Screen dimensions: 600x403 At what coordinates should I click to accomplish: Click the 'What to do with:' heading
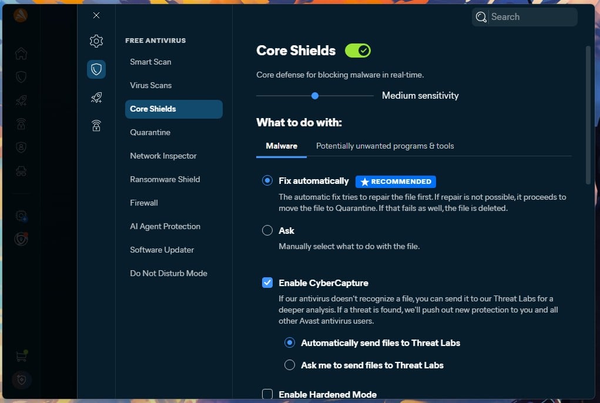click(x=299, y=122)
